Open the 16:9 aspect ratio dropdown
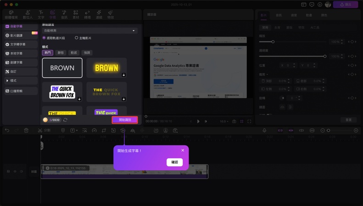The width and height of the screenshot is (363, 206). [223, 121]
